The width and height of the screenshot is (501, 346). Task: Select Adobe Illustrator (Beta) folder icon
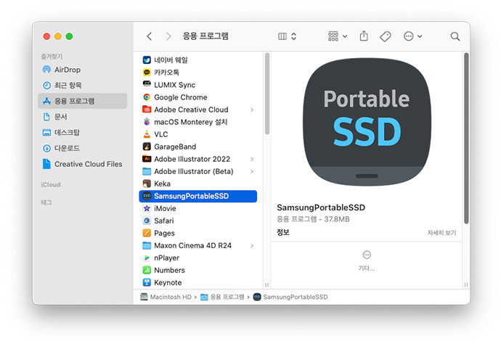point(147,171)
